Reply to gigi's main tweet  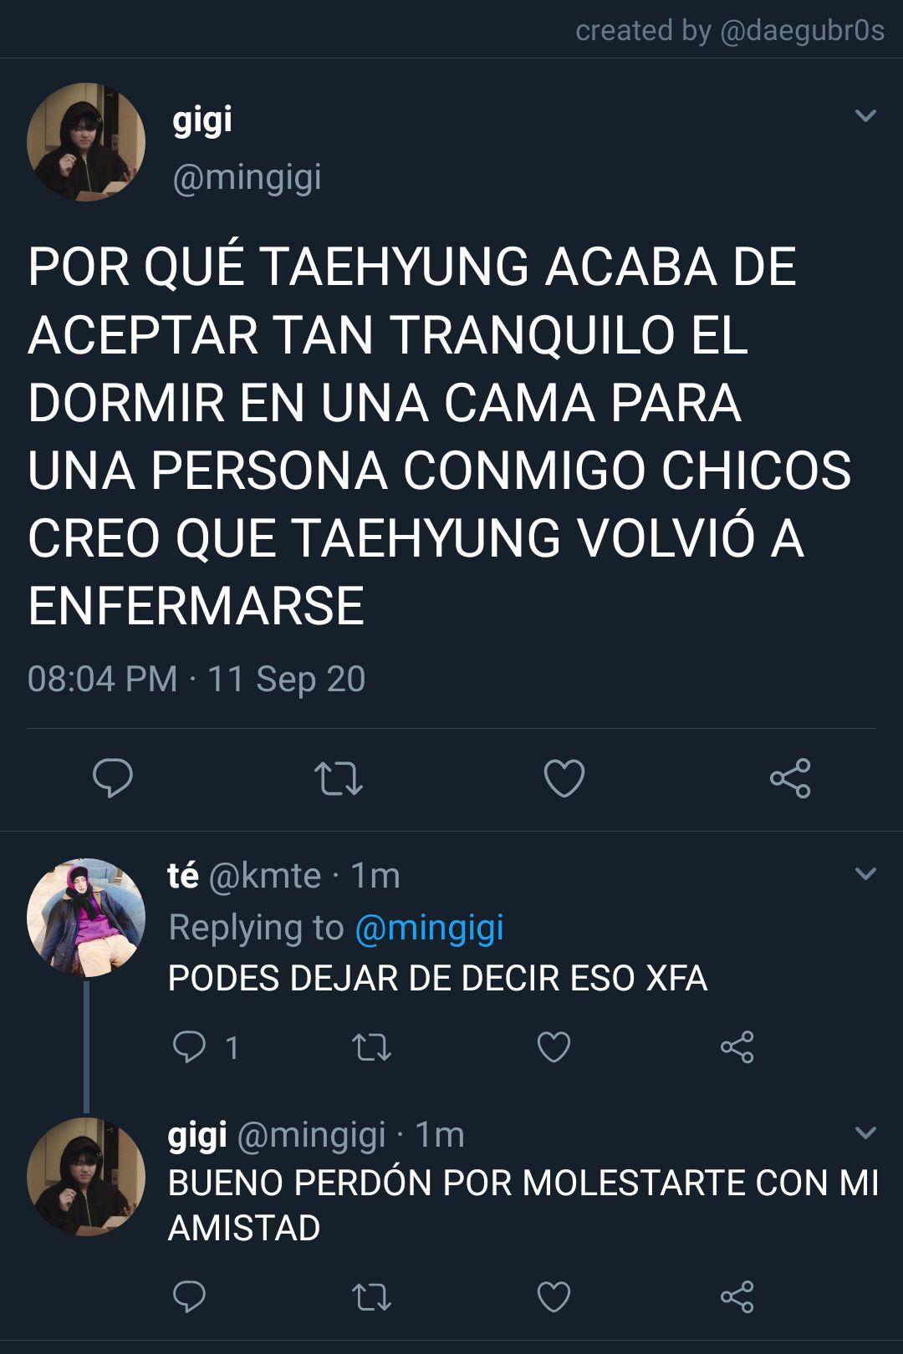tap(112, 778)
